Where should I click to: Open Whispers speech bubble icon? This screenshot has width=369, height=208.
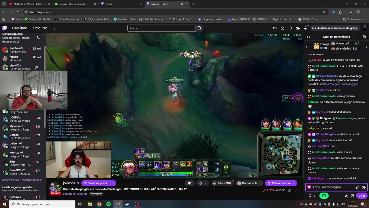(290, 28)
